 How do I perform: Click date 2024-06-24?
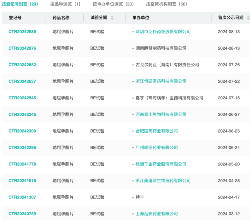point(229,147)
